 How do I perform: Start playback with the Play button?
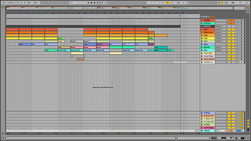pos(89,3)
